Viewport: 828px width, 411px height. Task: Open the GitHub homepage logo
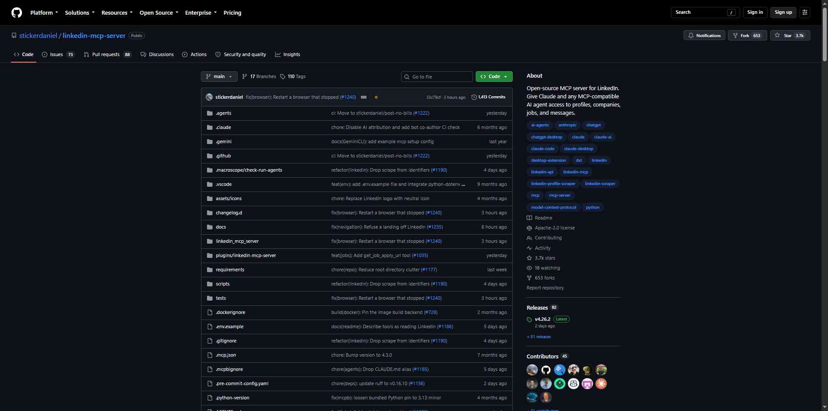click(16, 13)
